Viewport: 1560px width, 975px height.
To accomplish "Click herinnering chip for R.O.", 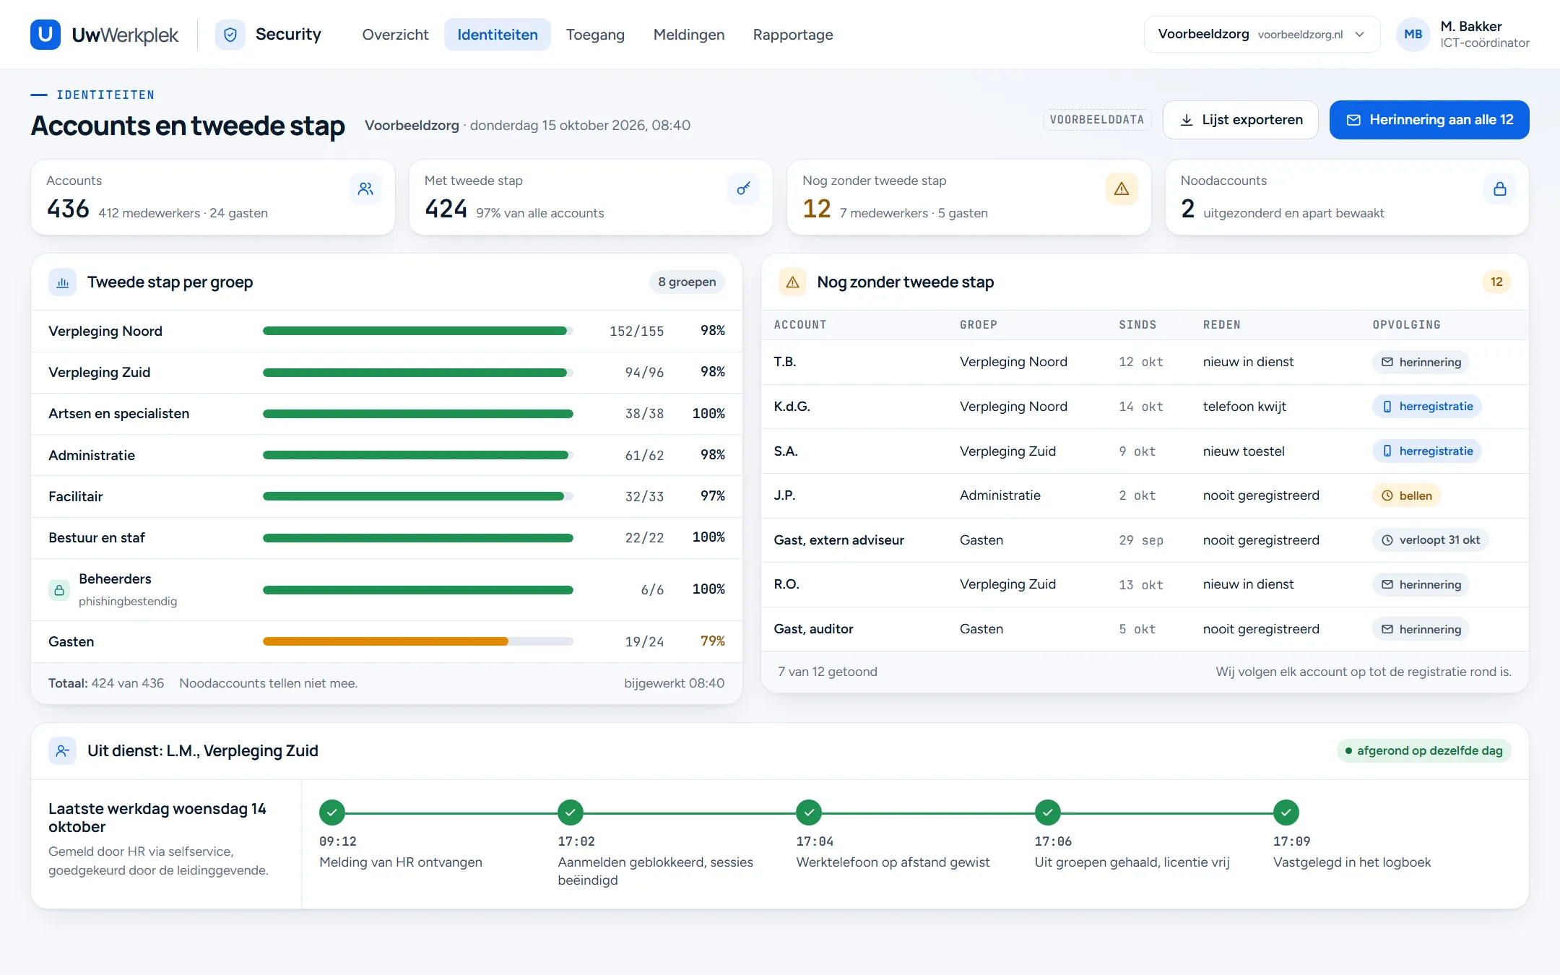I will (x=1421, y=584).
